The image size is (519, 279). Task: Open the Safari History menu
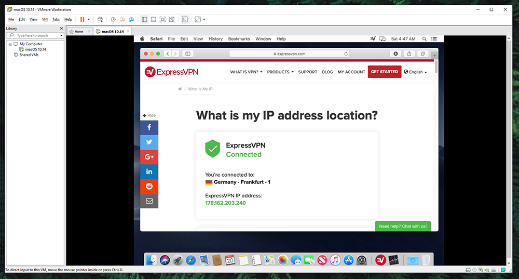(215, 39)
